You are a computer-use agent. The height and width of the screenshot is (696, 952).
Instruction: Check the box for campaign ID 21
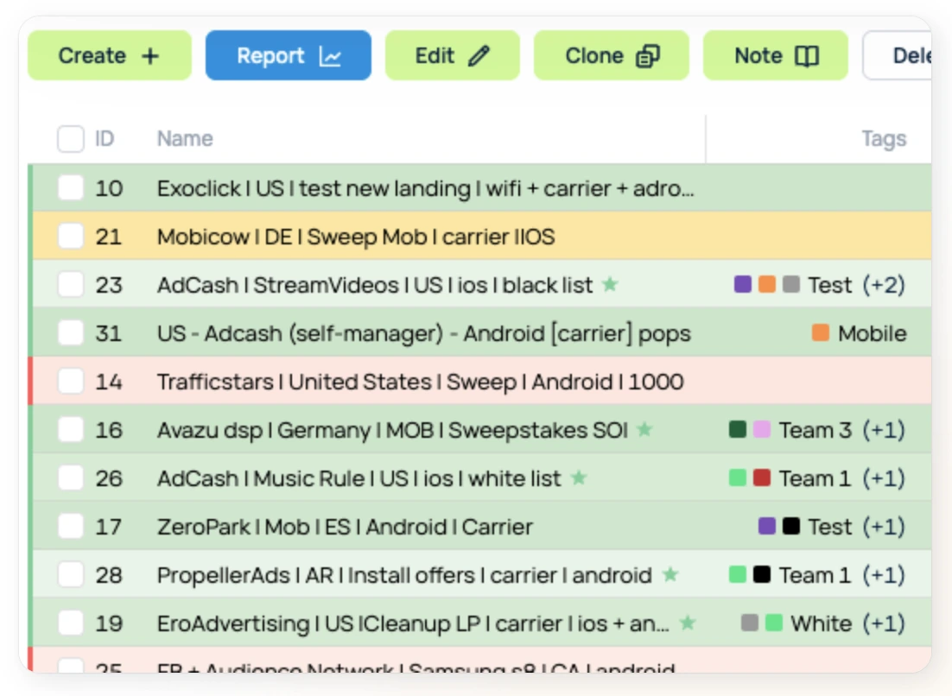[x=71, y=236]
